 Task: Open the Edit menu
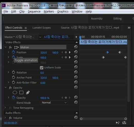point(14,12)
